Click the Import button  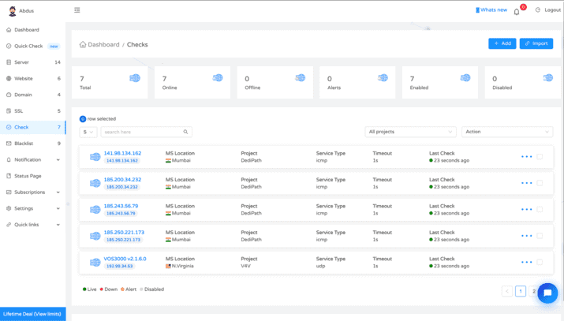click(x=536, y=43)
